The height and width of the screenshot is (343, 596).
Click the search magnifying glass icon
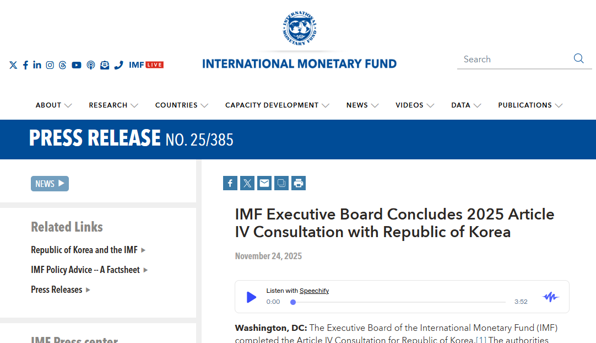click(x=578, y=59)
